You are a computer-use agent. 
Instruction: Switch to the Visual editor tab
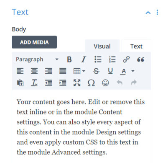(102, 46)
